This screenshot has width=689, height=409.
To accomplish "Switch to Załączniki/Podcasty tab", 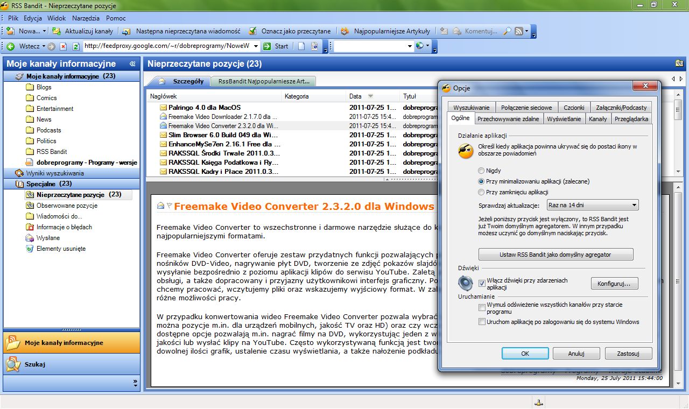I will point(621,108).
